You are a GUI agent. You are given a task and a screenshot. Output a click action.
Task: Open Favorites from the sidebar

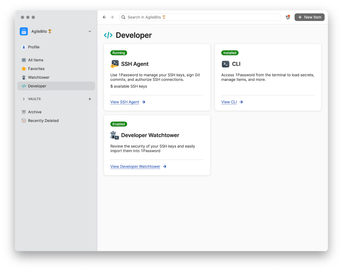[x=36, y=69]
